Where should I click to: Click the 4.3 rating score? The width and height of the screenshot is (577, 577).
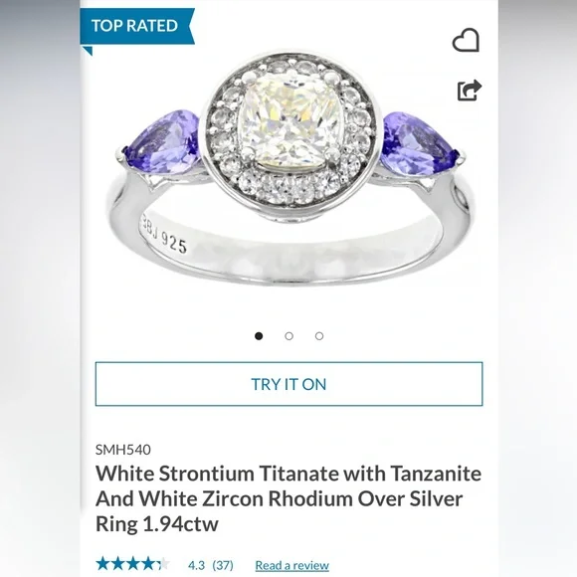tap(197, 565)
